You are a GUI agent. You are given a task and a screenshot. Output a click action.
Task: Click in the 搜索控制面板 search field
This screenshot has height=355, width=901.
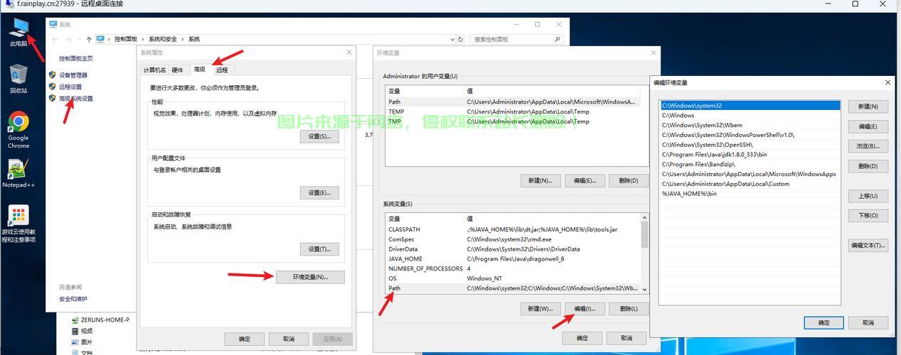tap(512, 40)
